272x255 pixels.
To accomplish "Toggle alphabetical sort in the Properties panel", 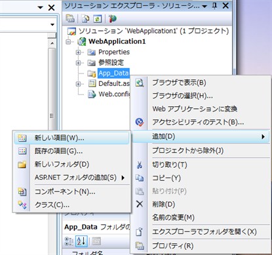I will (81, 241).
